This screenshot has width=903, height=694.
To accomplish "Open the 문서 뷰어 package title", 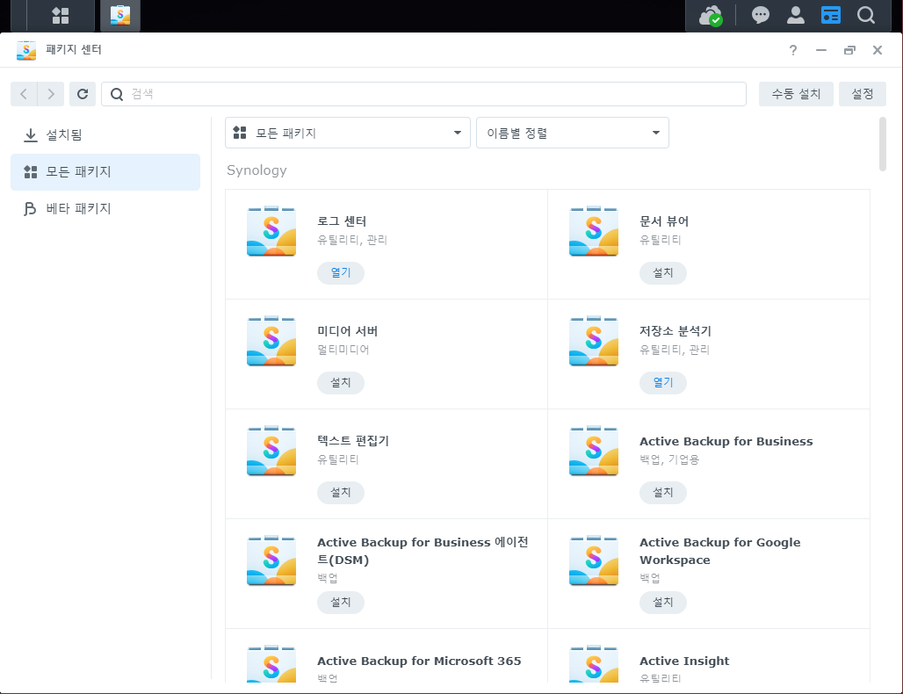I will coord(664,221).
